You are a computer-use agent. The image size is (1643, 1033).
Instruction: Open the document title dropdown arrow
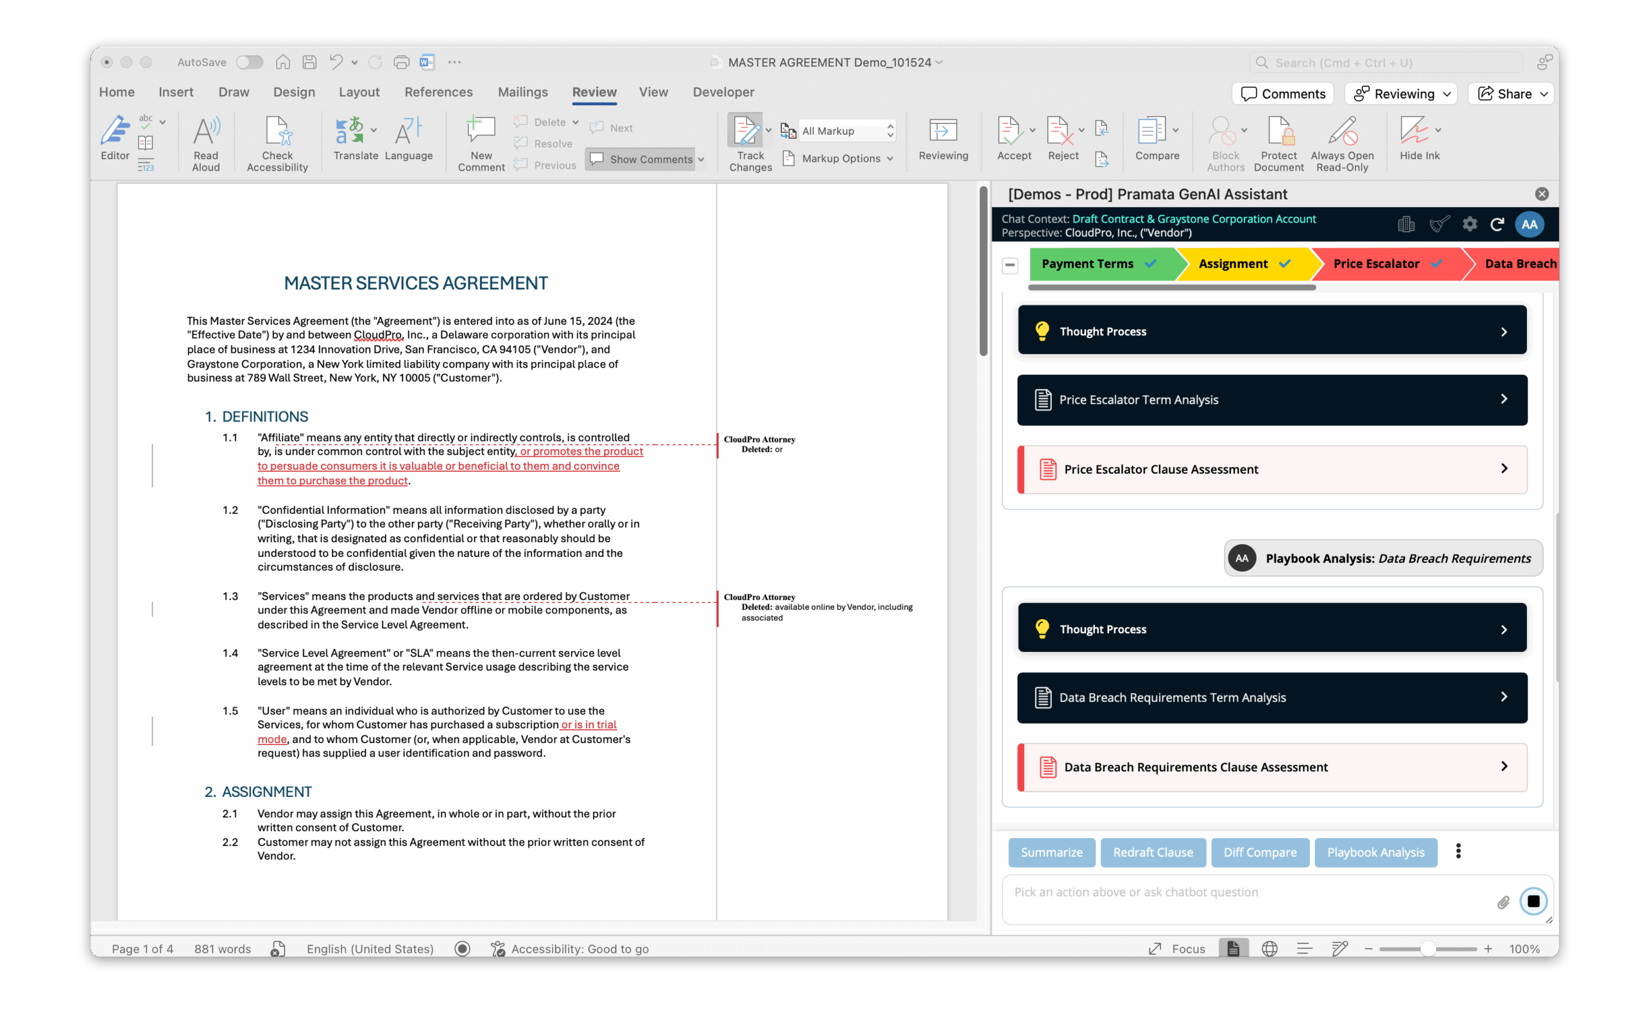pos(940,62)
